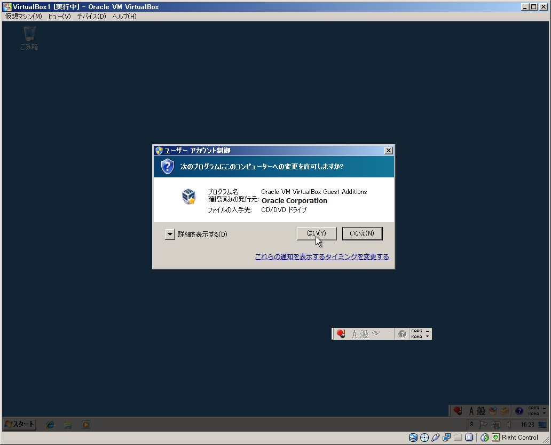Click the VirtualBox optical disc status icon
This screenshot has width=551, height=445.
(x=424, y=438)
